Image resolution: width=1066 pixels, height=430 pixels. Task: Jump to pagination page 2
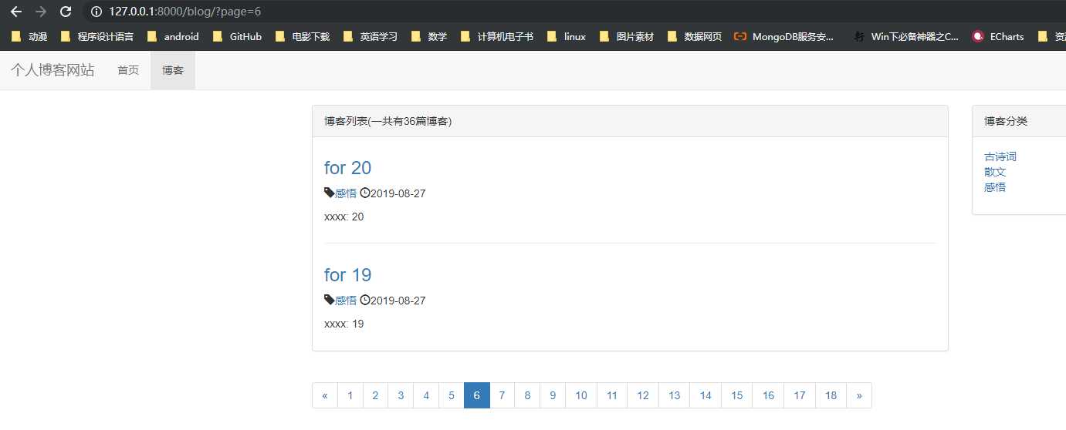pyautogui.click(x=375, y=395)
